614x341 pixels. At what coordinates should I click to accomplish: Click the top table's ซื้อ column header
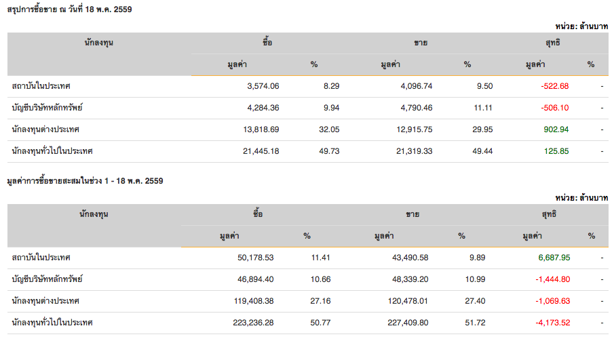click(x=267, y=43)
